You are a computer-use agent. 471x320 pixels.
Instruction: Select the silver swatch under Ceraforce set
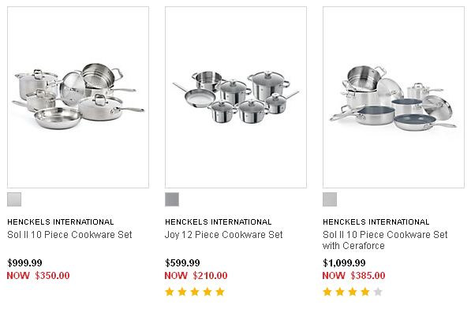tap(330, 199)
